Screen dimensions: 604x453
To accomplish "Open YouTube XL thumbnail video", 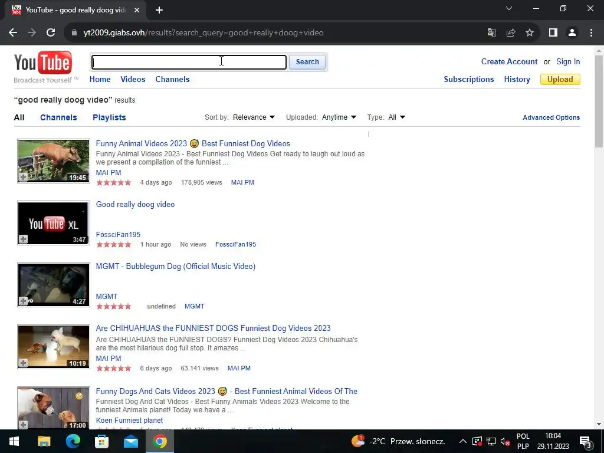I will pos(54,222).
